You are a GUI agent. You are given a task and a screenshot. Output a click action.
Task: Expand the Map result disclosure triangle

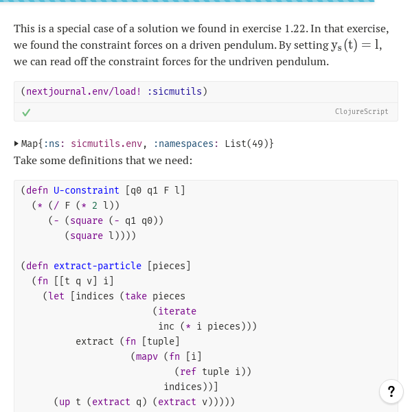(x=16, y=144)
